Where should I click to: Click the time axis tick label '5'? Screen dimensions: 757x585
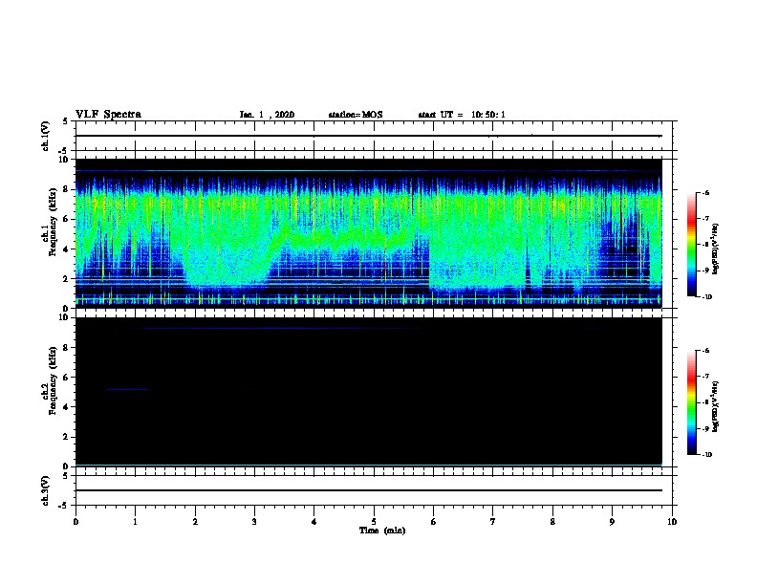[x=374, y=522]
